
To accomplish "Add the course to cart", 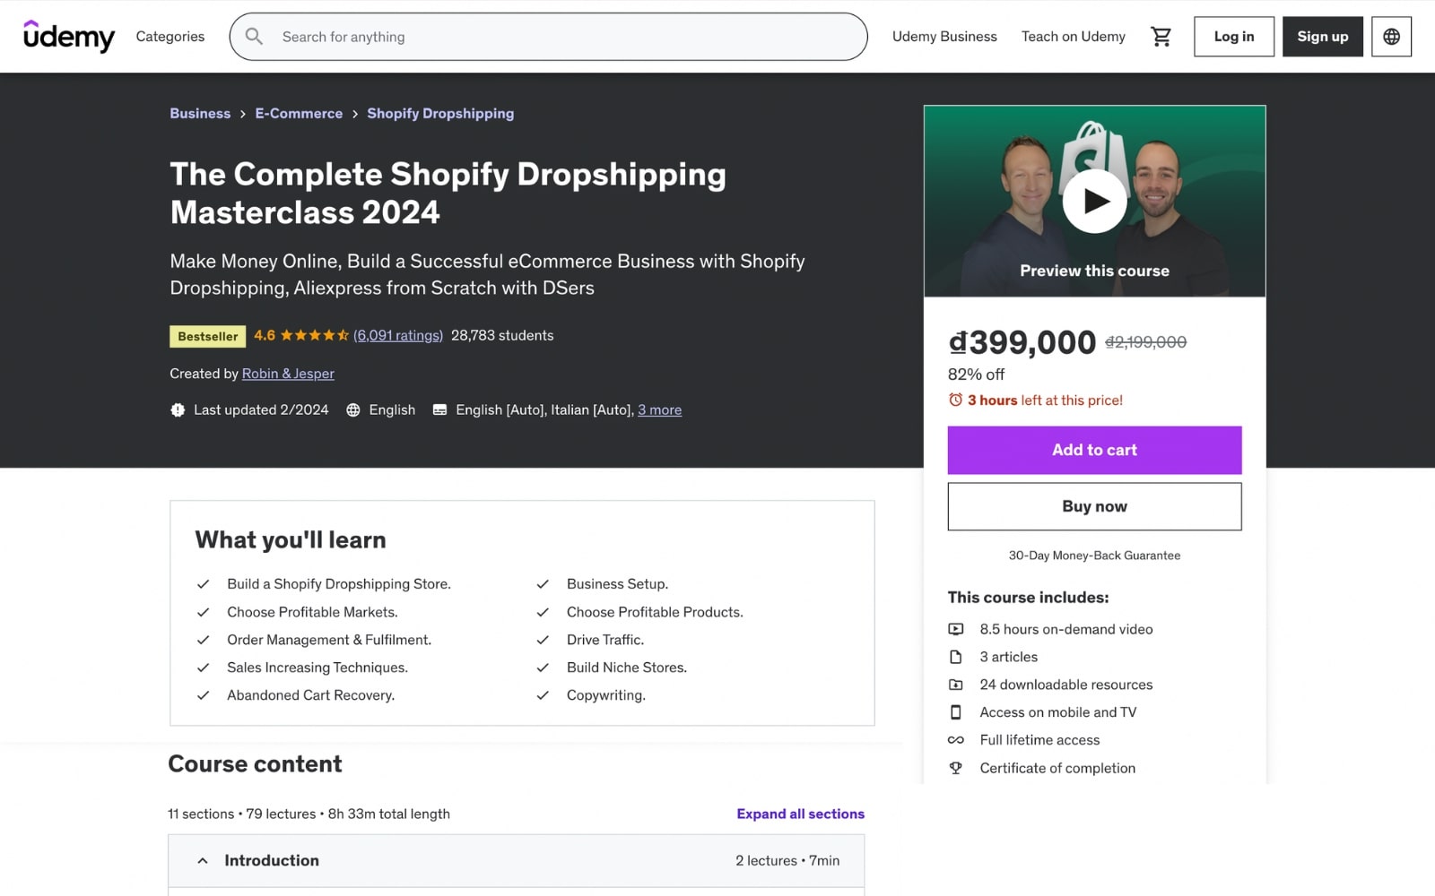I will pos(1094,450).
